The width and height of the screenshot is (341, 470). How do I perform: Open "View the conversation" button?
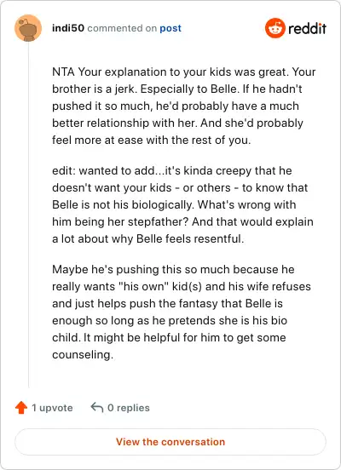(x=170, y=442)
